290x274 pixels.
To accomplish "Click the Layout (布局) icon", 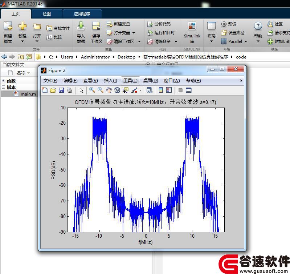I will coord(211,26).
